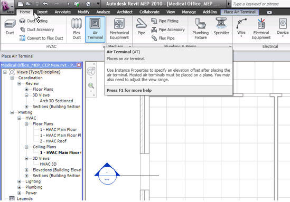This screenshot has height=202, width=290.
Task: Switch to the Annotate tab
Action: pyautogui.click(x=63, y=12)
